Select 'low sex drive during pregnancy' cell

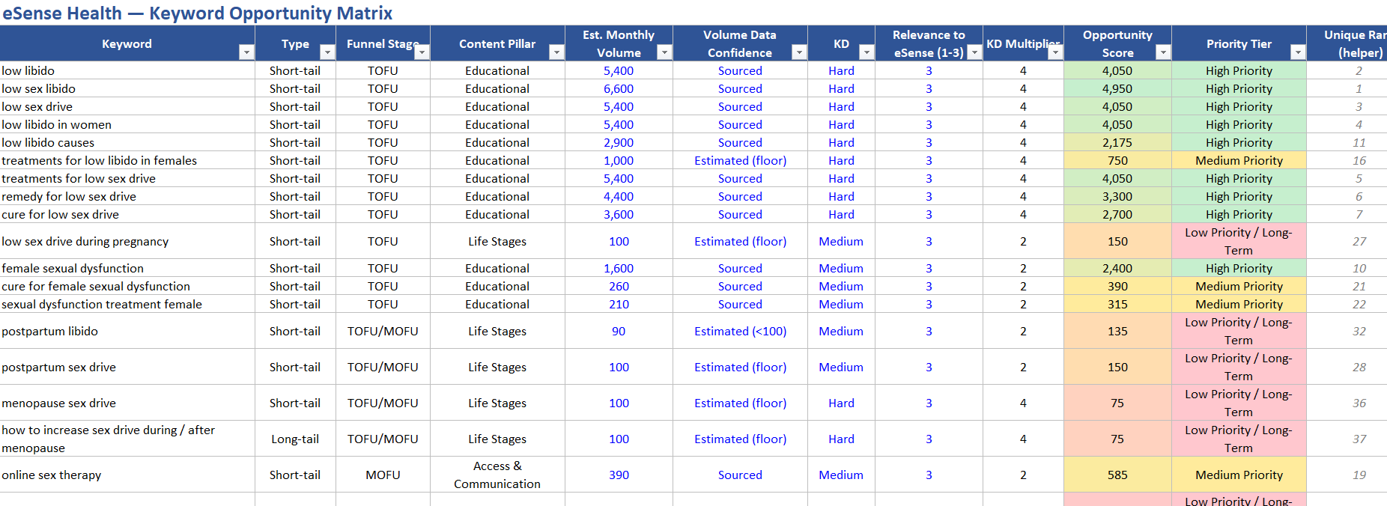[x=127, y=241]
